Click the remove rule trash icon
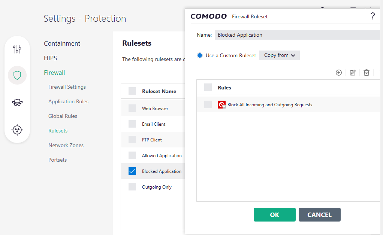The height and width of the screenshot is (235, 383). 367,73
